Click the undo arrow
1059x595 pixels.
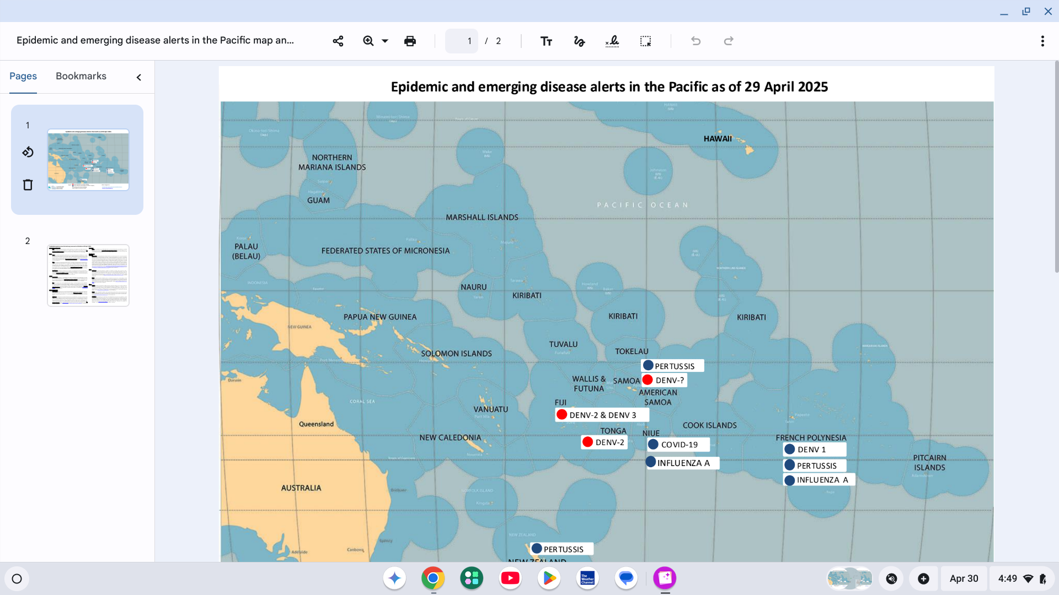[696, 41]
